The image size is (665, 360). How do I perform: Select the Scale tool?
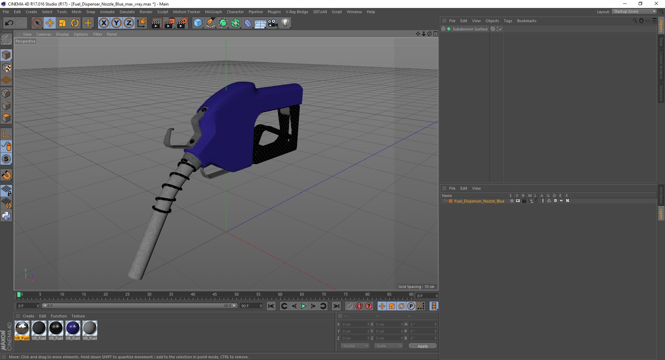62,23
